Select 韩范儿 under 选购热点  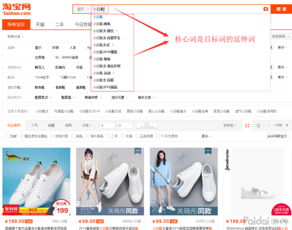40,67
